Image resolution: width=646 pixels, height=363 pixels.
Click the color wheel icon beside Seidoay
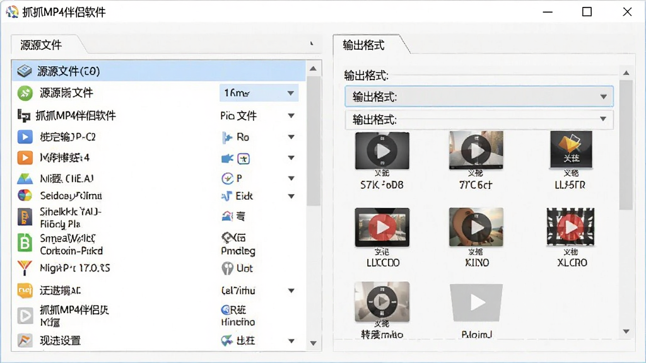pyautogui.click(x=25, y=195)
